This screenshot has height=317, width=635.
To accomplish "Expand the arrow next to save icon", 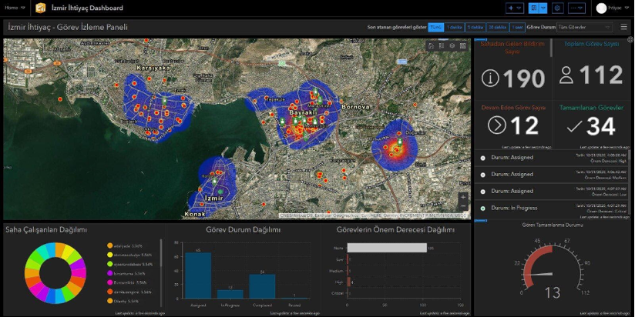I will tap(543, 8).
